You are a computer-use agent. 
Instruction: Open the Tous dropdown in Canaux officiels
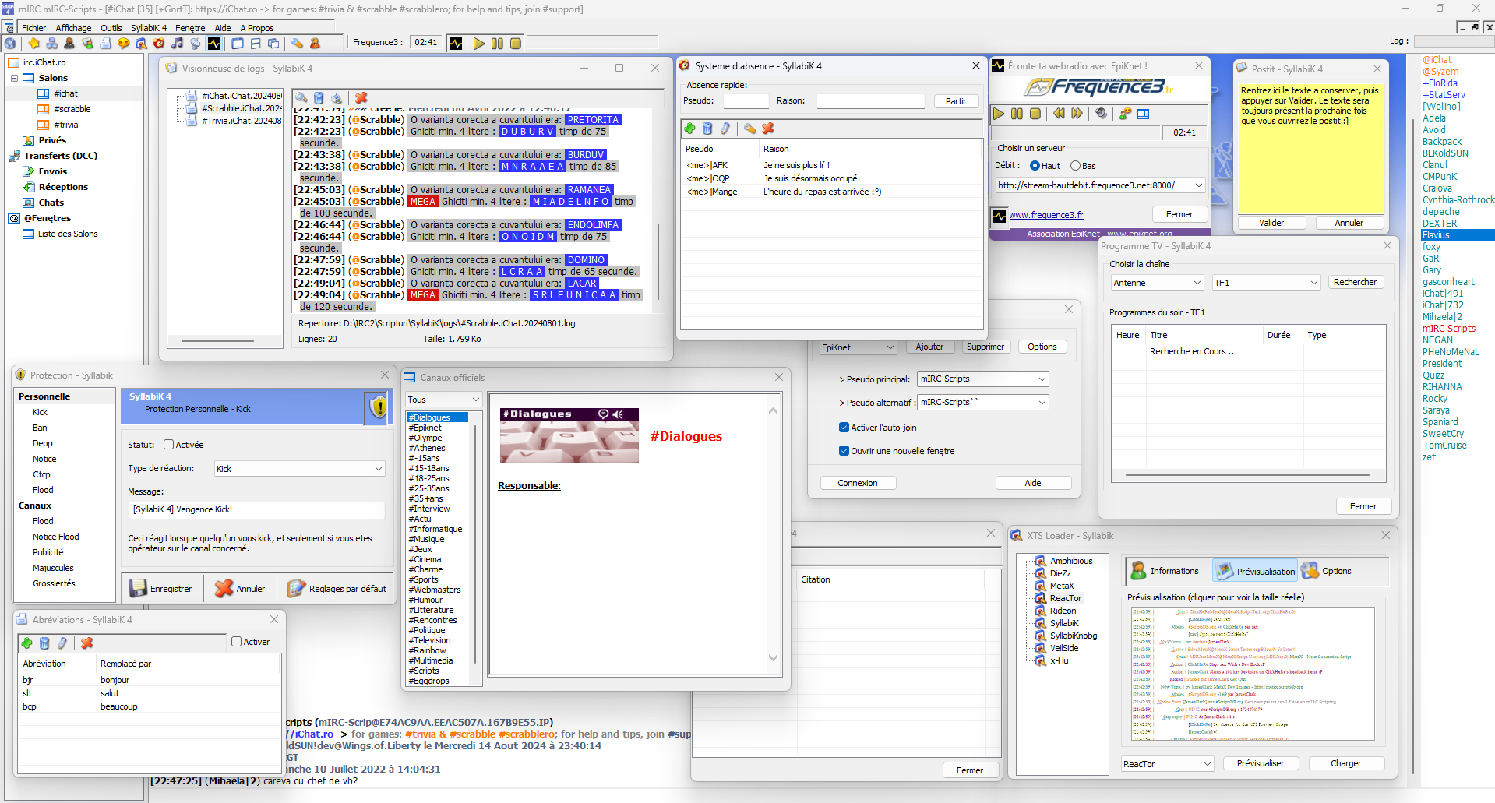point(444,400)
